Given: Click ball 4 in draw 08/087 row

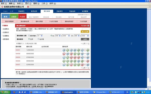Looking at the screenshot, I should [64, 65].
